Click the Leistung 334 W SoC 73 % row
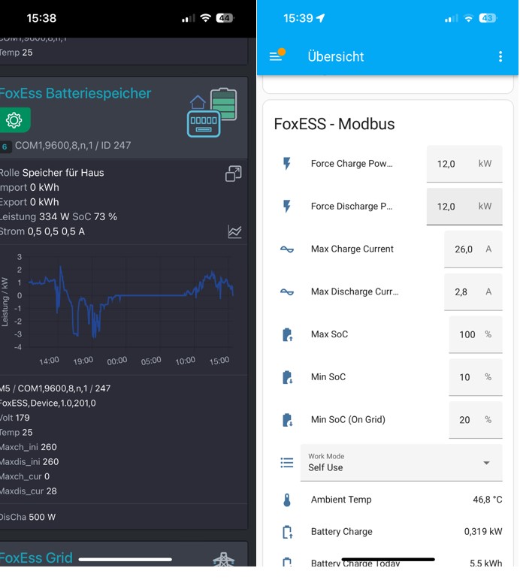Viewport: 520px width, 580px height. click(x=59, y=217)
